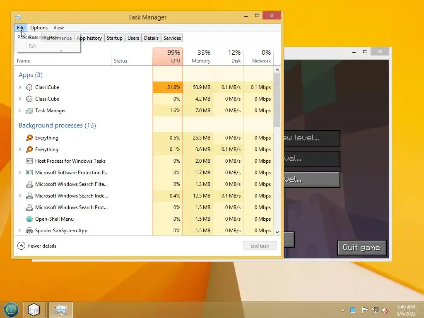
Task: Click the blue square tray icon
Action: tap(353, 310)
